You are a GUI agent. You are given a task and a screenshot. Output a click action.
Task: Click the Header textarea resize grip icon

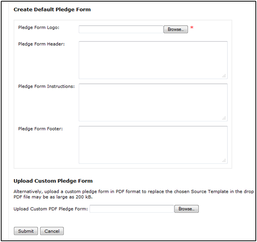(x=224, y=76)
